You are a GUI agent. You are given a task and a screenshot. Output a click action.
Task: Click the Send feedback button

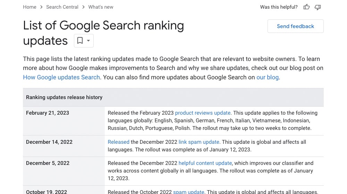295,26
